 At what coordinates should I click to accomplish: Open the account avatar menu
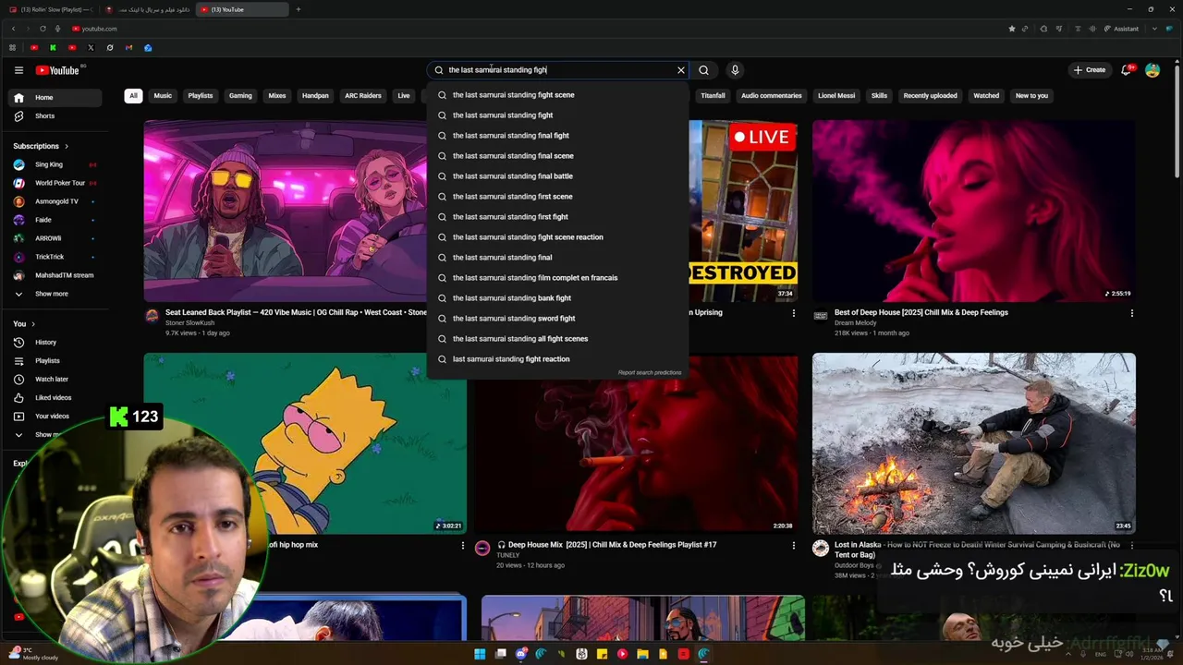click(1153, 70)
